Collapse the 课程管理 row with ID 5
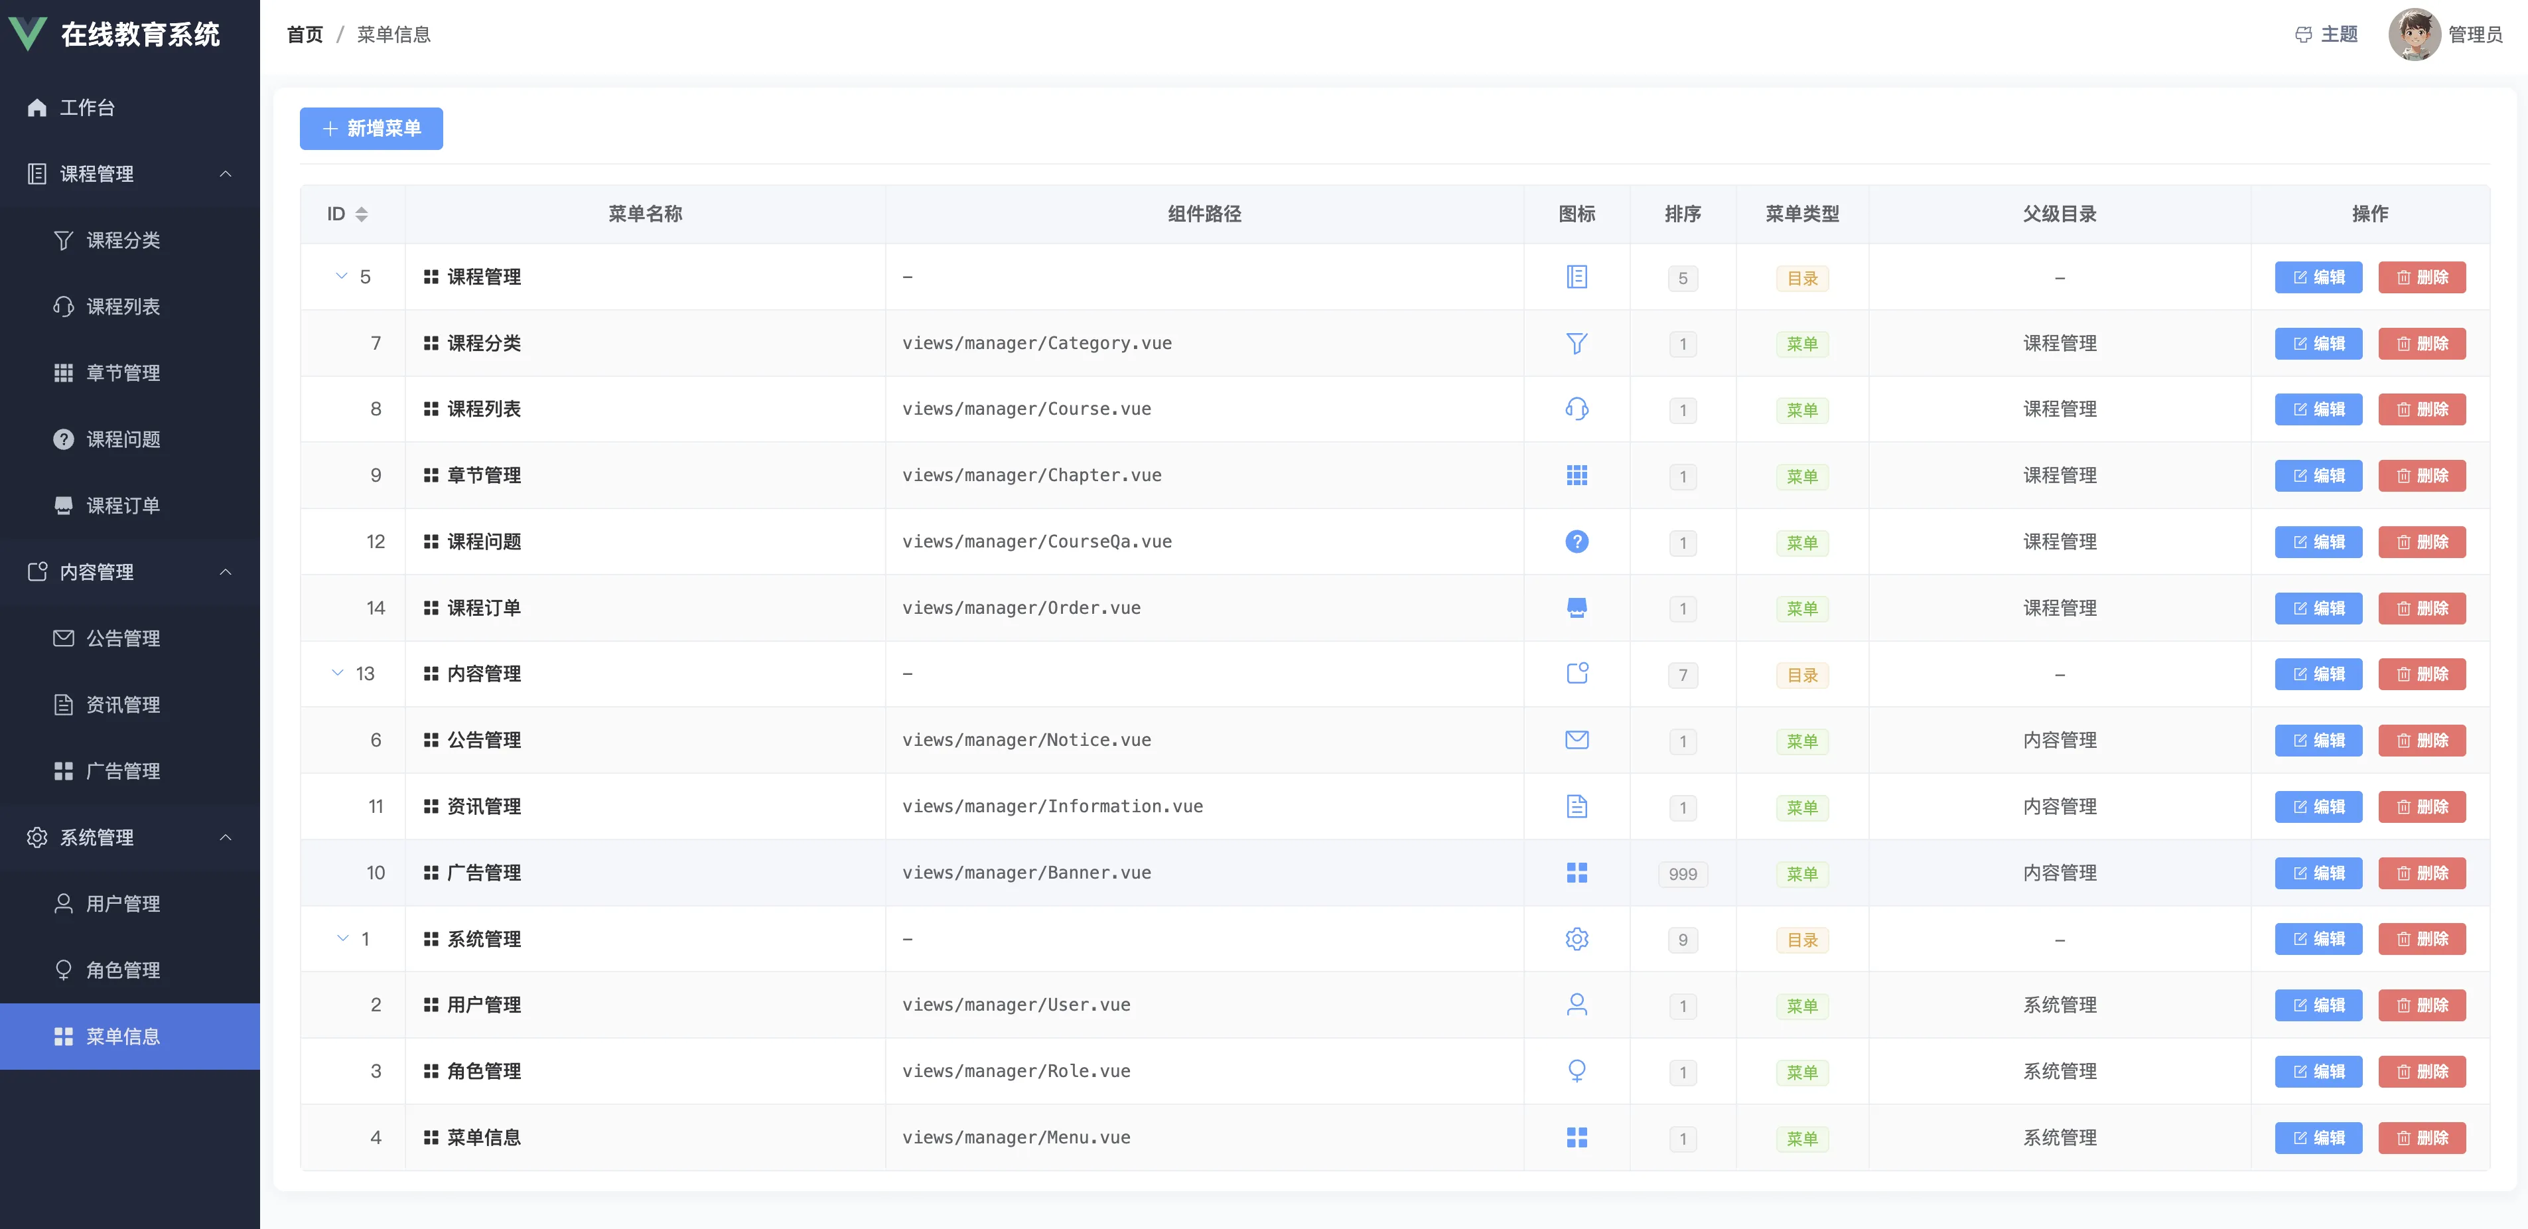The height and width of the screenshot is (1229, 2528). [x=342, y=276]
